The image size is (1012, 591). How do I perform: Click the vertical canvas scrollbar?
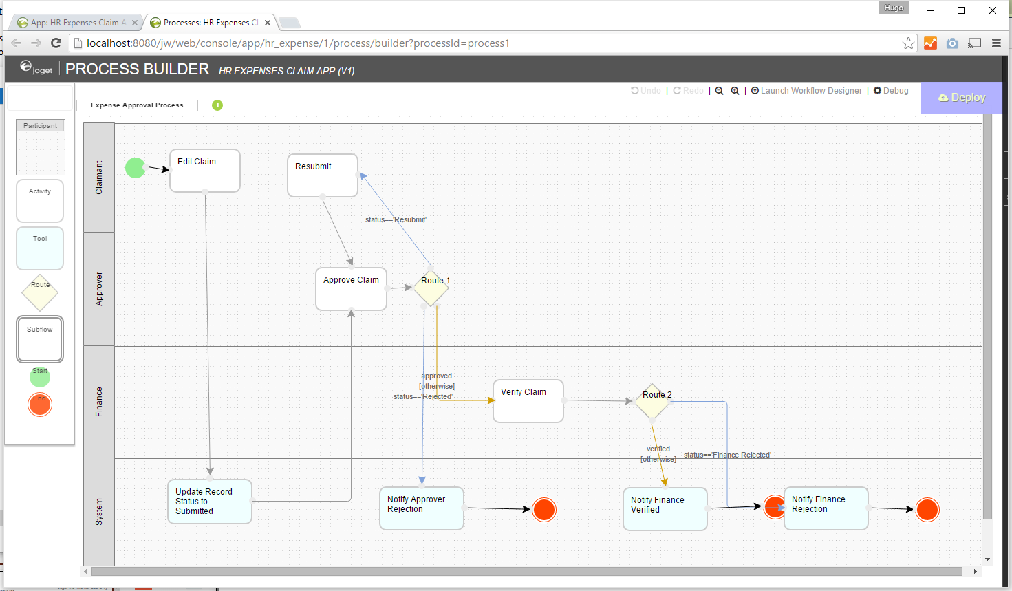(988, 317)
